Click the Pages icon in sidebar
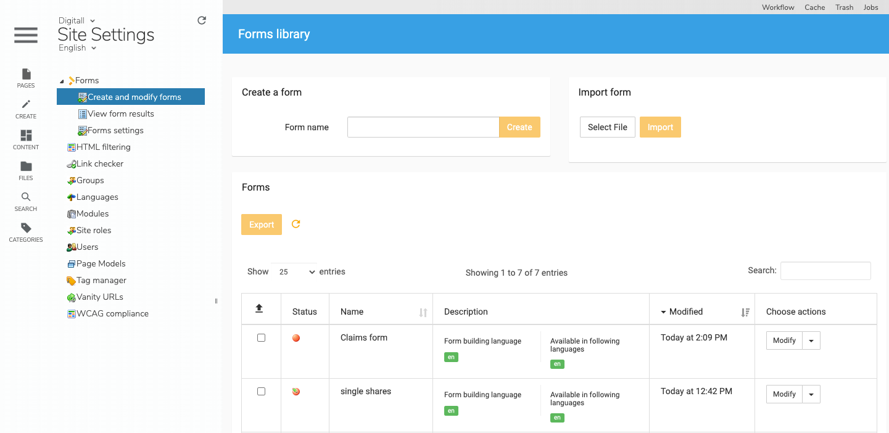 (x=26, y=75)
